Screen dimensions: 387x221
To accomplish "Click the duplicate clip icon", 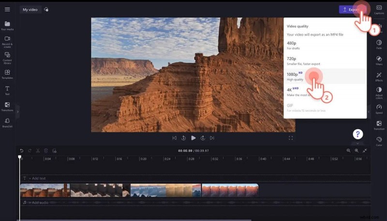I will [54, 150].
